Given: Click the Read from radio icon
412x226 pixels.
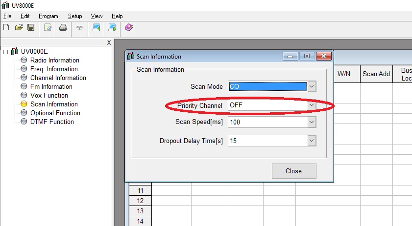Looking at the screenshot, I should (x=97, y=27).
